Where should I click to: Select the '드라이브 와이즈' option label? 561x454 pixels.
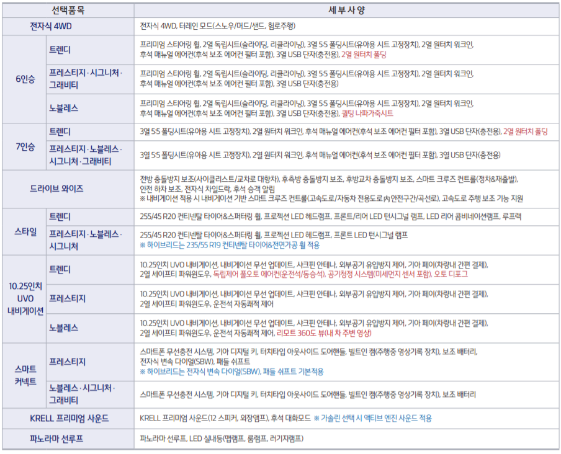[x=56, y=189]
